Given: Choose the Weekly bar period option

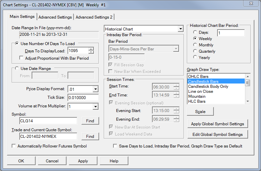Looking at the screenshot, I should 195,38.
